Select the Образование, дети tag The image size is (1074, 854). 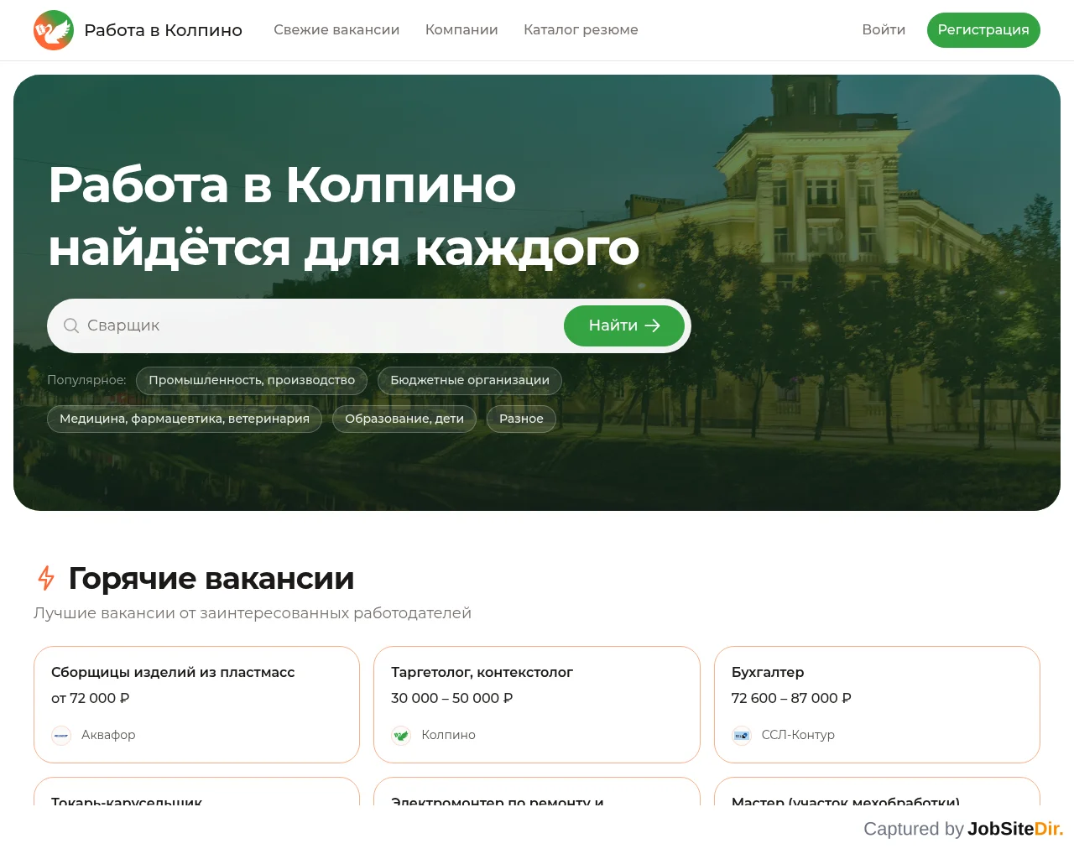tap(404, 419)
